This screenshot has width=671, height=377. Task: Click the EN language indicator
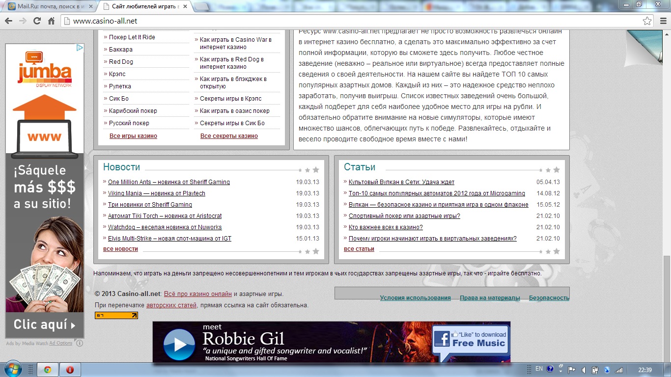click(539, 369)
